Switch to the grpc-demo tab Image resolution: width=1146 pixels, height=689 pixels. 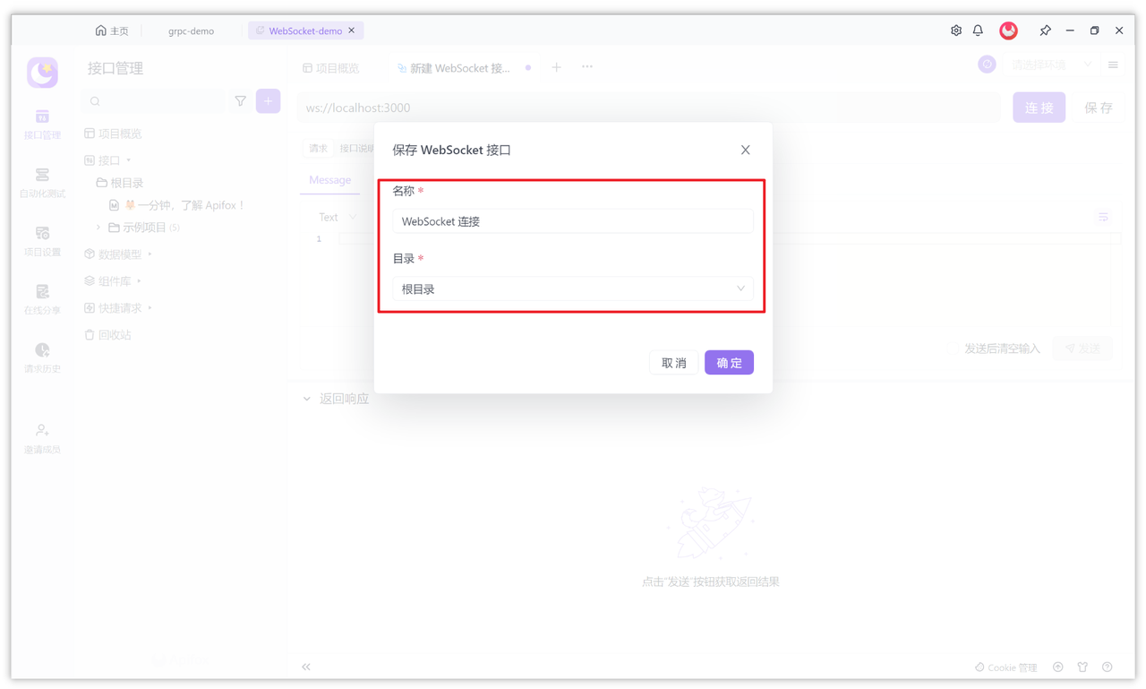tap(190, 30)
